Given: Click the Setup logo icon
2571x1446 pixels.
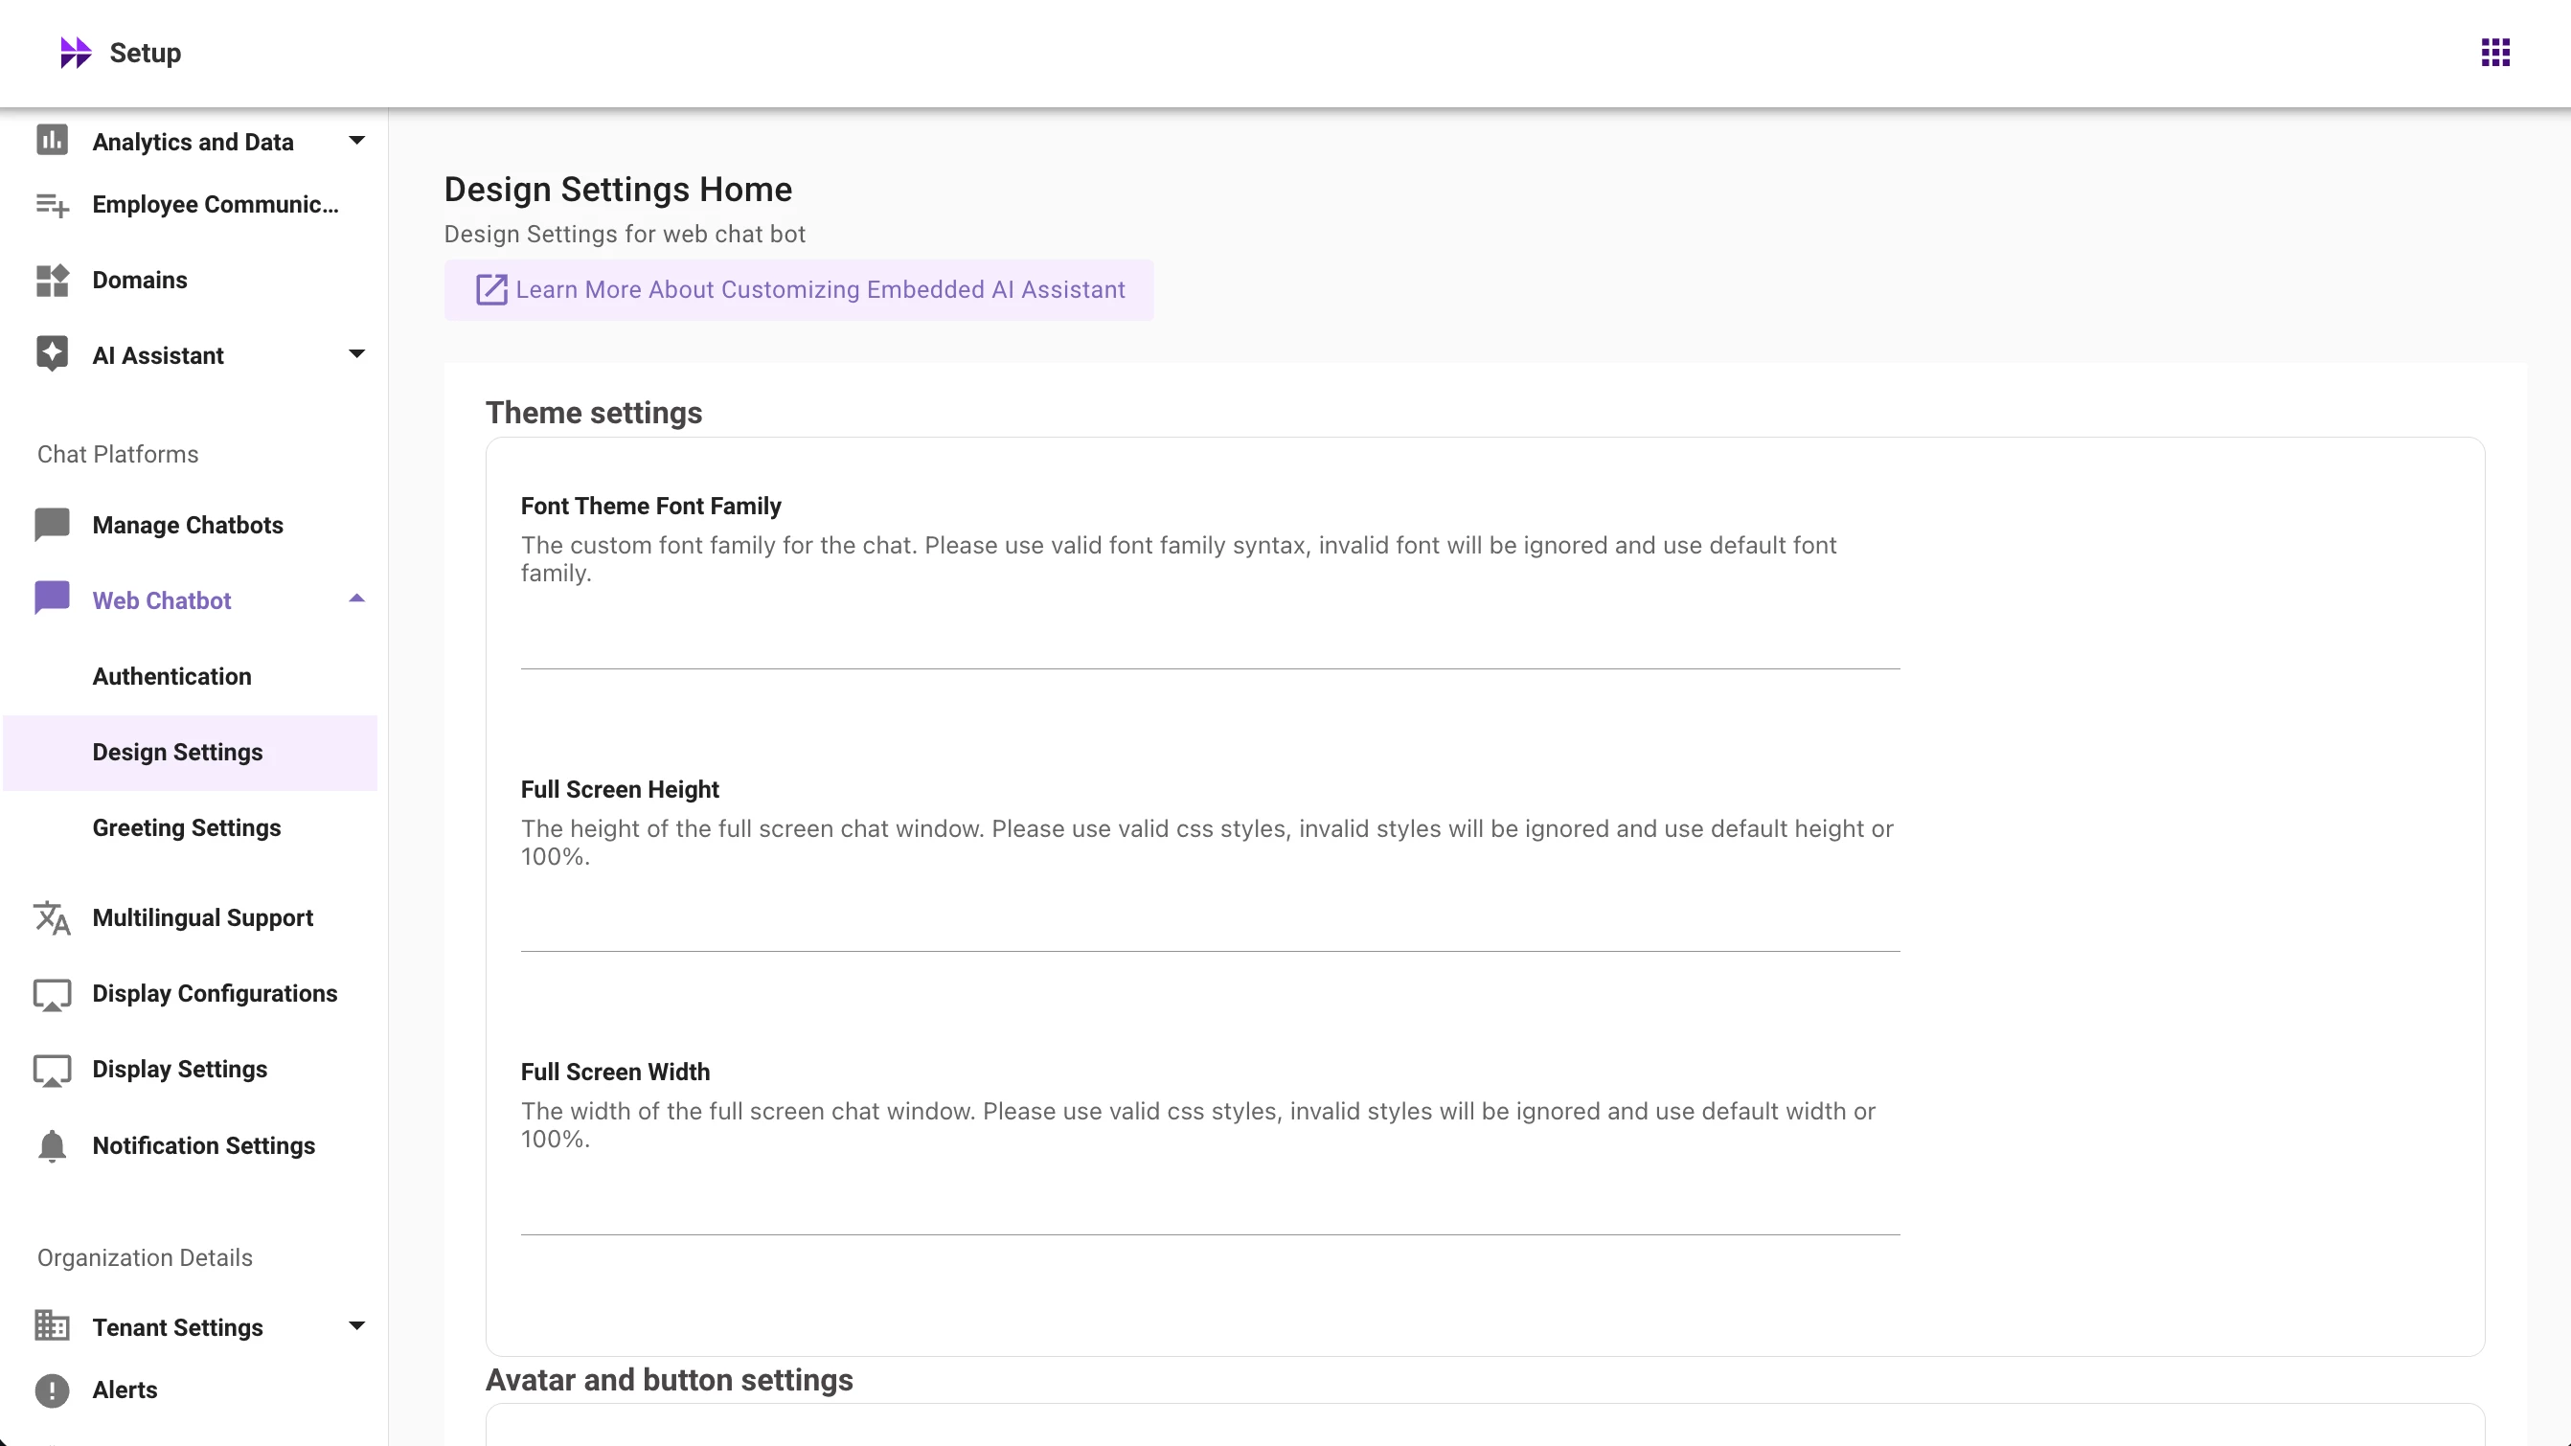Looking at the screenshot, I should [x=75, y=52].
